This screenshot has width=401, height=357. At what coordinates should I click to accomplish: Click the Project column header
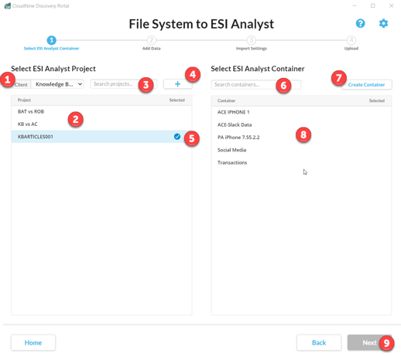coord(24,100)
